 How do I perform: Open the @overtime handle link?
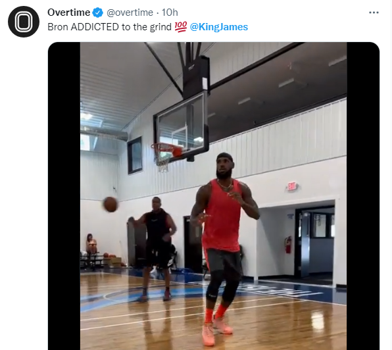tap(130, 12)
